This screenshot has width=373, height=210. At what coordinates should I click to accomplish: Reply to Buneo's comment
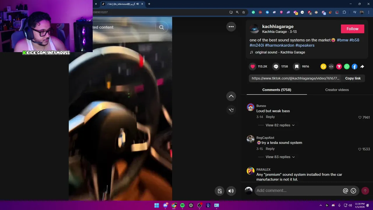[270, 117]
